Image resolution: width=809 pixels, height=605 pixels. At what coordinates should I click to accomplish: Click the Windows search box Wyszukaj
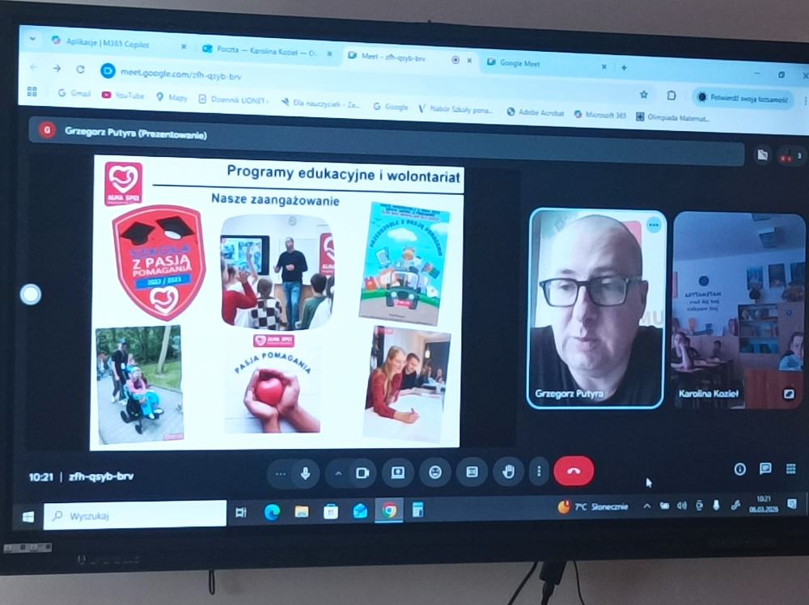pyautogui.click(x=135, y=514)
